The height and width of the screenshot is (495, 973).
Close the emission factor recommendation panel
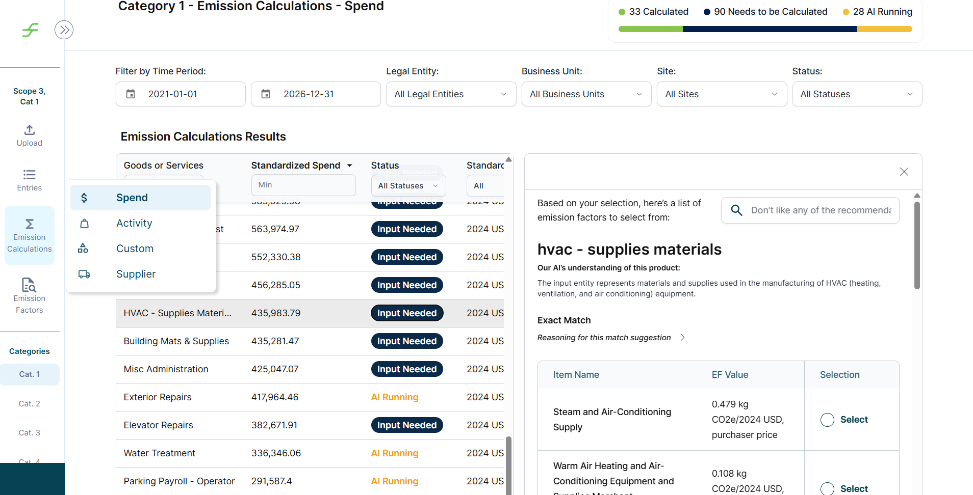(904, 172)
